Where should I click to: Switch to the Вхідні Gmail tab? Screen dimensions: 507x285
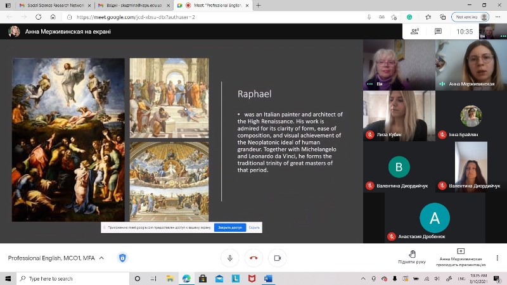tap(134, 6)
